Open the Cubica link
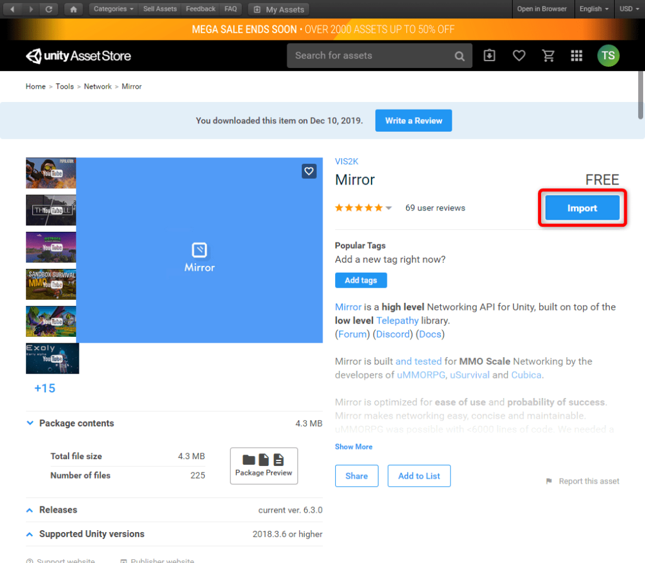 click(x=526, y=375)
